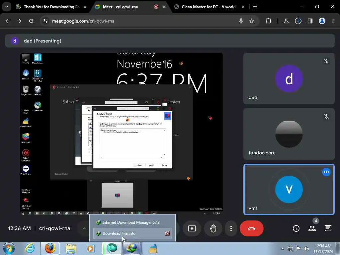The height and width of the screenshot is (255, 340).
Task: Go back to previous page
Action: pos(7,21)
